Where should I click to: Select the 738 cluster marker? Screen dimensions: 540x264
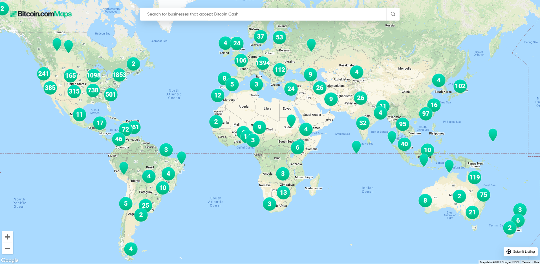93,90
